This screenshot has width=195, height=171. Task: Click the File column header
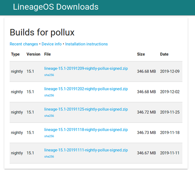(47, 54)
